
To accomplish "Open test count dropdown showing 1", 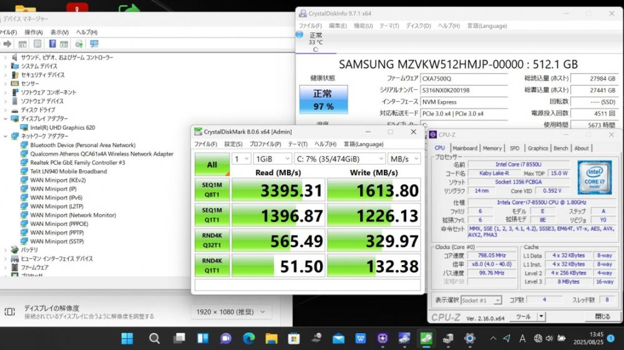I will tap(241, 159).
